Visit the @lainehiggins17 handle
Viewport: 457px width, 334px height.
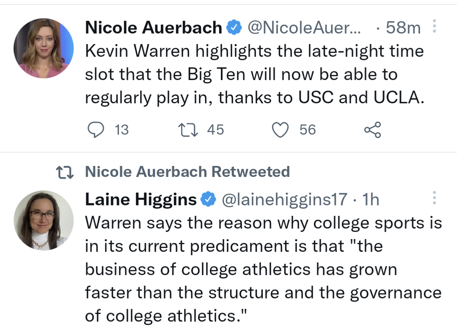(284, 200)
